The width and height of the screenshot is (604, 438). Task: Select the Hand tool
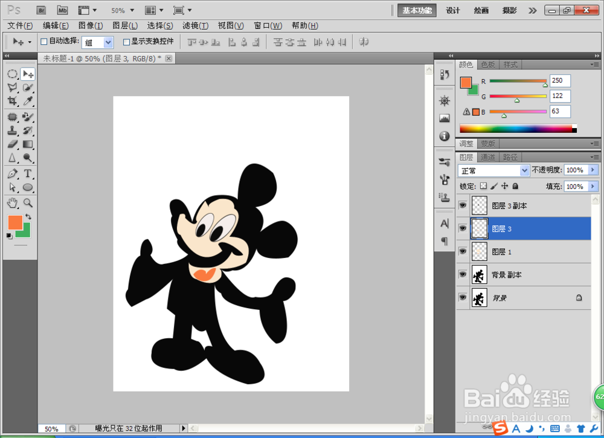pyautogui.click(x=12, y=202)
